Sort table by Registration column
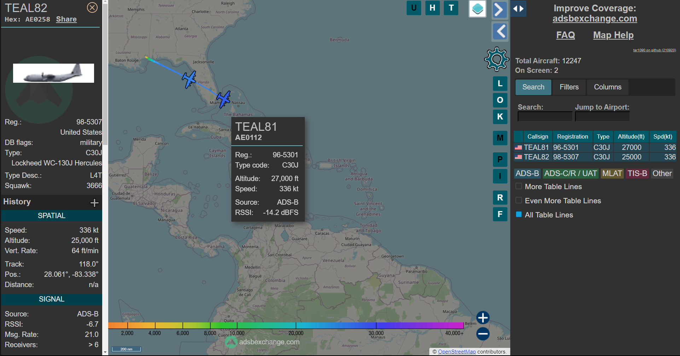Viewport: 680px width, 356px height. coord(573,136)
